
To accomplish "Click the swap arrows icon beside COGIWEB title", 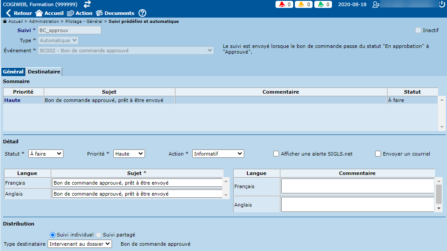I will click(x=87, y=4).
